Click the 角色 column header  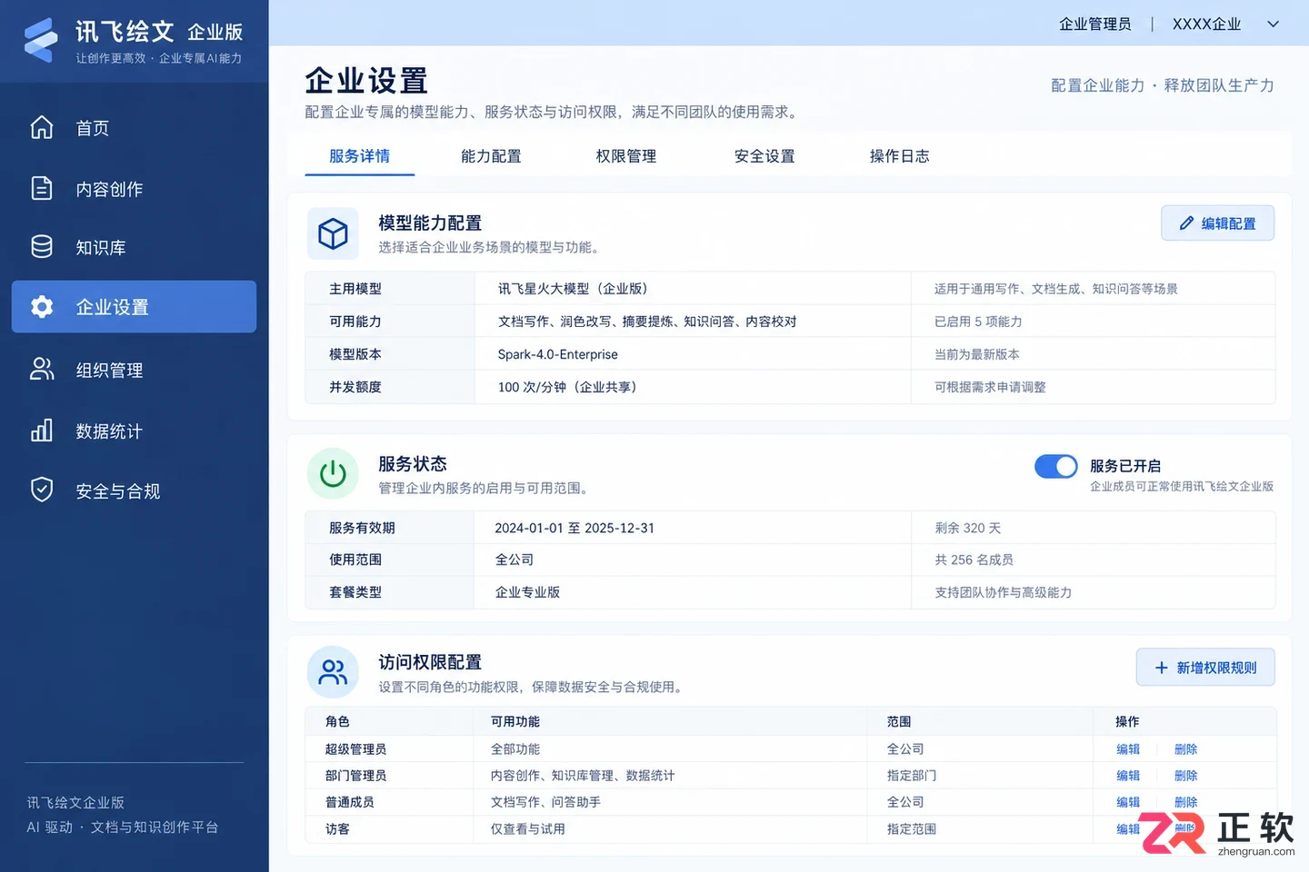pos(337,721)
